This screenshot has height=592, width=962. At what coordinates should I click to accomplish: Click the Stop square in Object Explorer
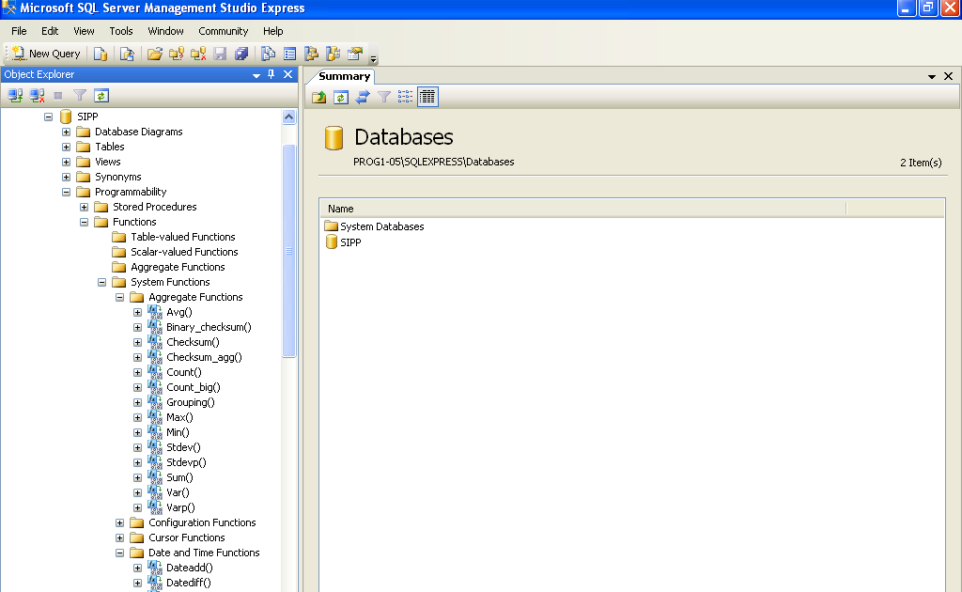coord(58,96)
